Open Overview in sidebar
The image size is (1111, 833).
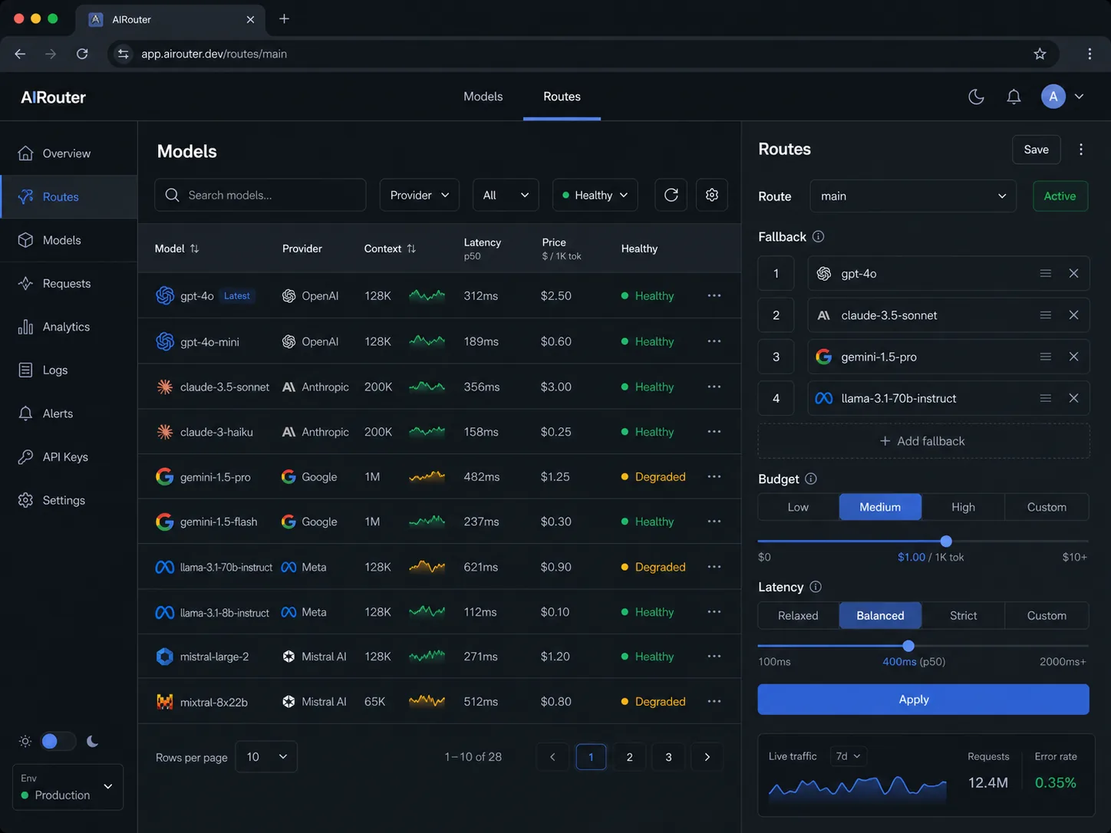pyautogui.click(x=69, y=153)
